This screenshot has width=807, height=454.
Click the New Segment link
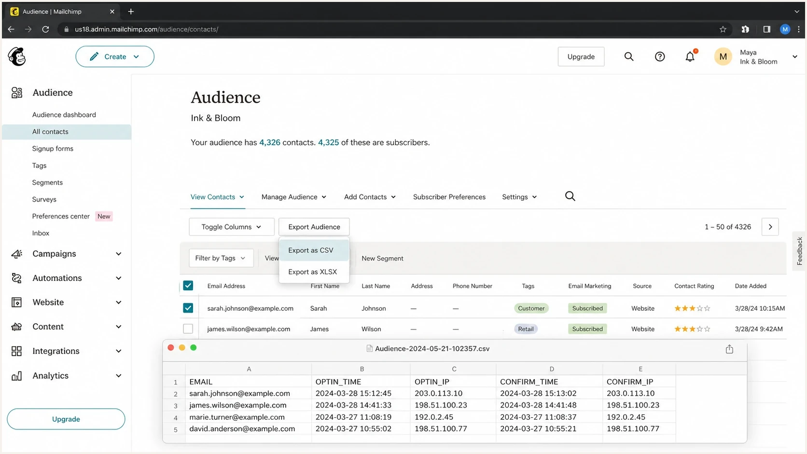382,259
